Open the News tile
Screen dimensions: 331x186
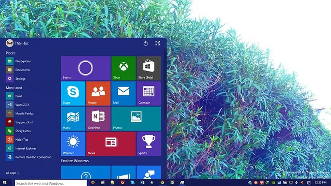tap(111, 144)
